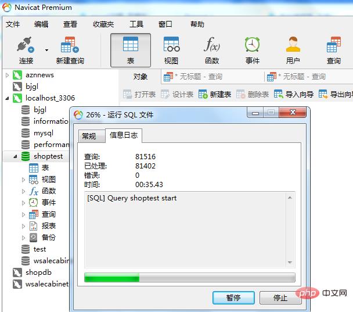Click the 暂停 pause button
The height and width of the screenshot is (312, 353).
(x=233, y=298)
